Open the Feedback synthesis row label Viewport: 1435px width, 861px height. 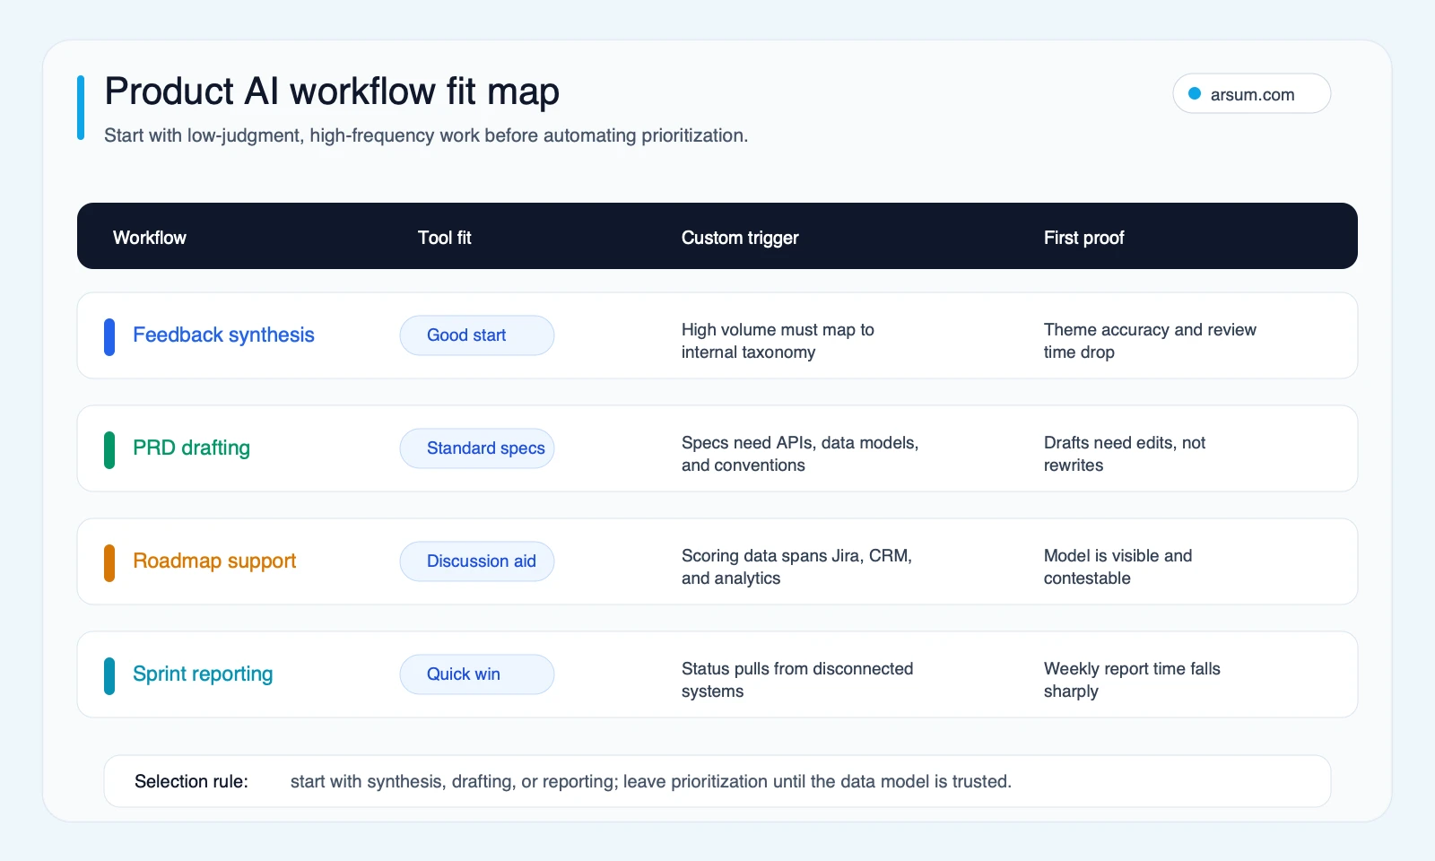tap(223, 335)
